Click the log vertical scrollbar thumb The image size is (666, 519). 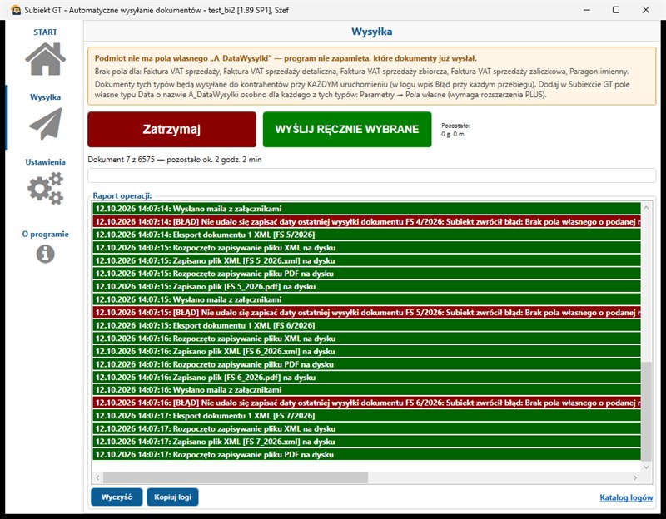point(646,411)
